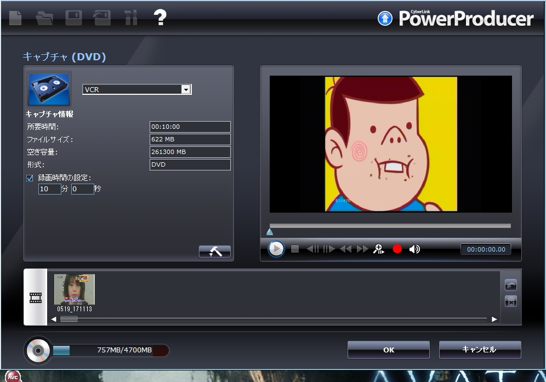Delete clip with trash icon
The width and height of the screenshot is (546, 382).
point(511,301)
